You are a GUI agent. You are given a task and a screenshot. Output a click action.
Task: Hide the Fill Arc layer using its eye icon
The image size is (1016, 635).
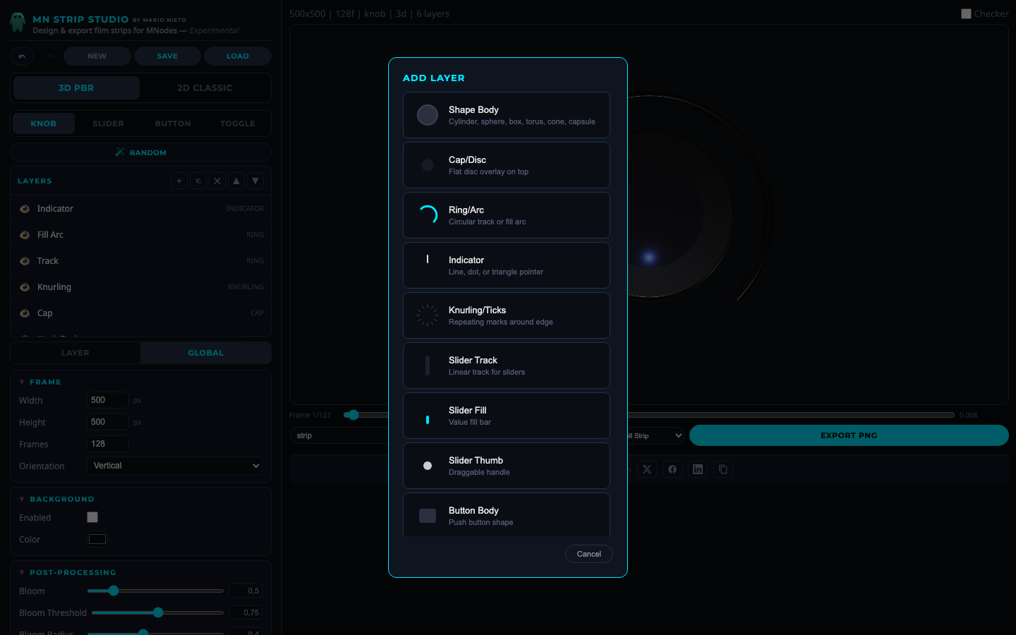point(25,235)
